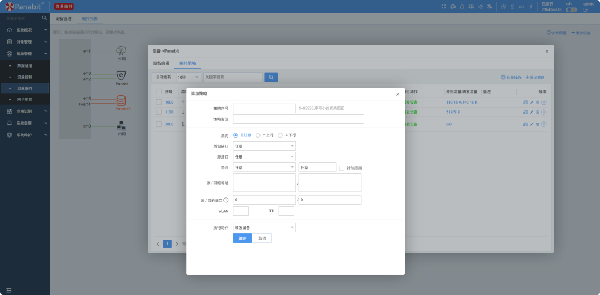Screen dimensions: 600x295
Task: Expand 系统概况 in the sidebar
Action: click(25, 30)
